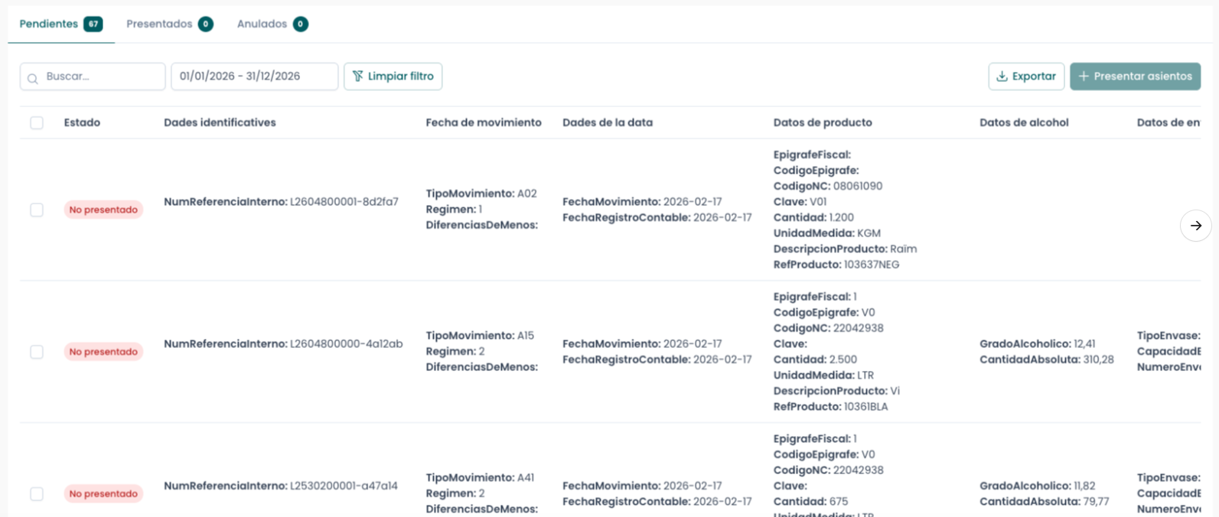Click reference L2604800000-4a12ab

tap(346, 344)
